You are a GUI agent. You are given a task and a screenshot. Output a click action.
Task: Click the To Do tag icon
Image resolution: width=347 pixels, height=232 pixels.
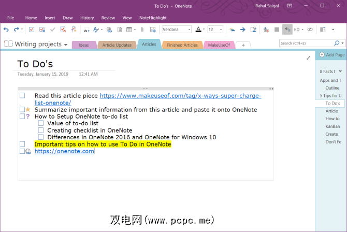tap(32, 30)
